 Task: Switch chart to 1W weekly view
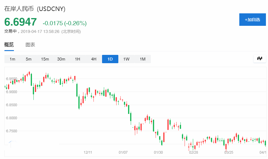(x=126, y=59)
